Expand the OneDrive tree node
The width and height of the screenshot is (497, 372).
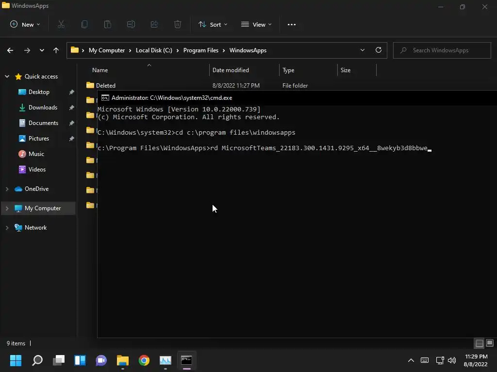pyautogui.click(x=7, y=189)
